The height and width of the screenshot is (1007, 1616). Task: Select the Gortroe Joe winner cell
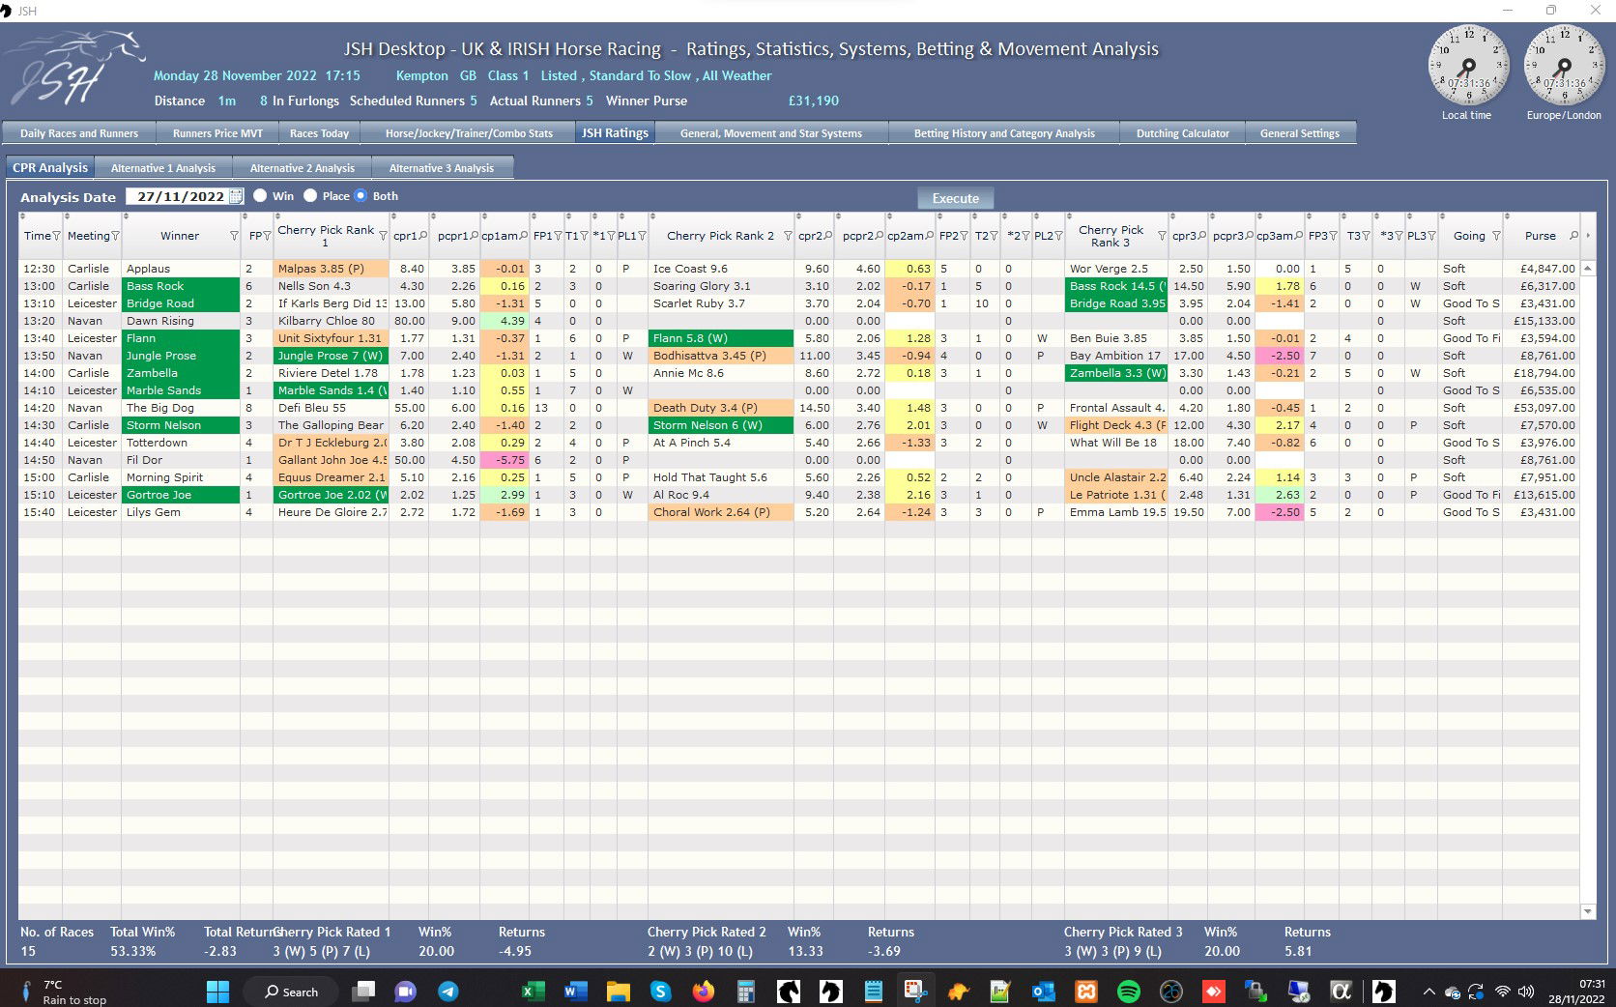[x=181, y=495]
